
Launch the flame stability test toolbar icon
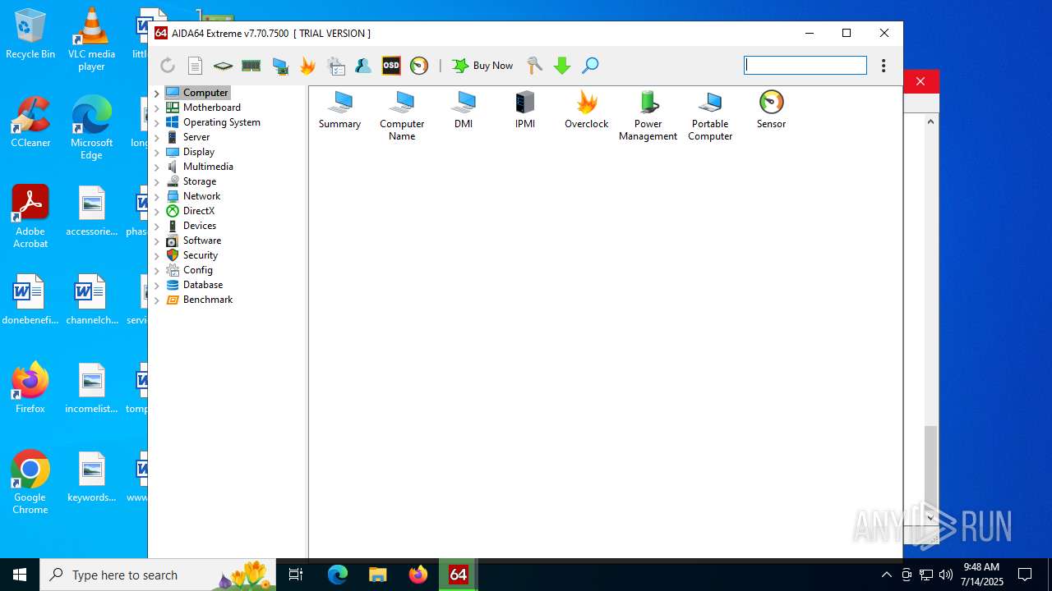[x=308, y=66]
